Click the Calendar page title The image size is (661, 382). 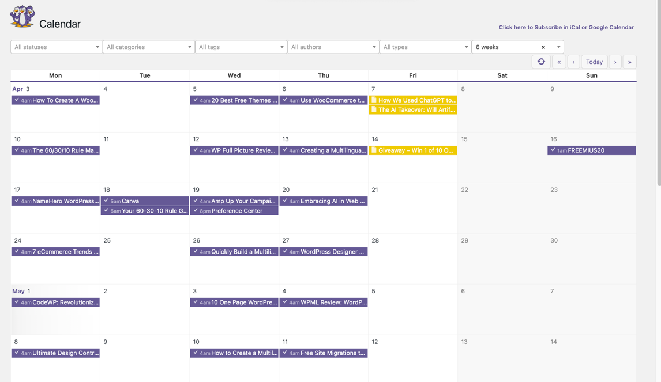point(60,24)
